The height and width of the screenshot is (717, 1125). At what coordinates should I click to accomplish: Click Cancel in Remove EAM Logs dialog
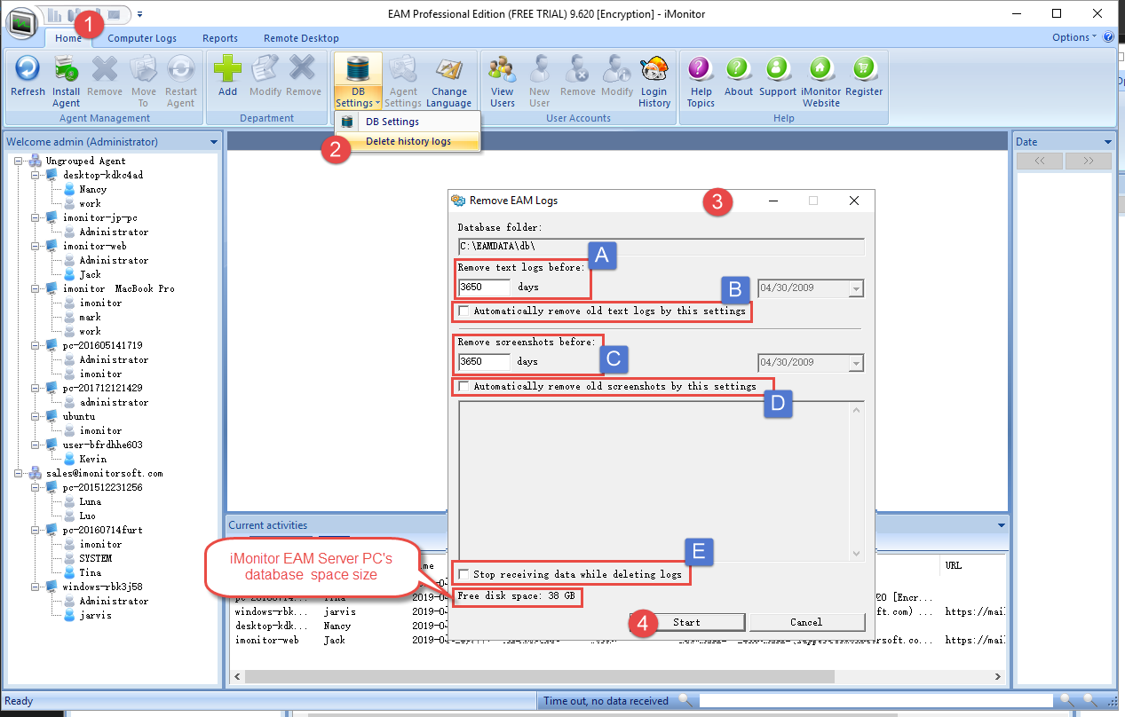pyautogui.click(x=806, y=622)
